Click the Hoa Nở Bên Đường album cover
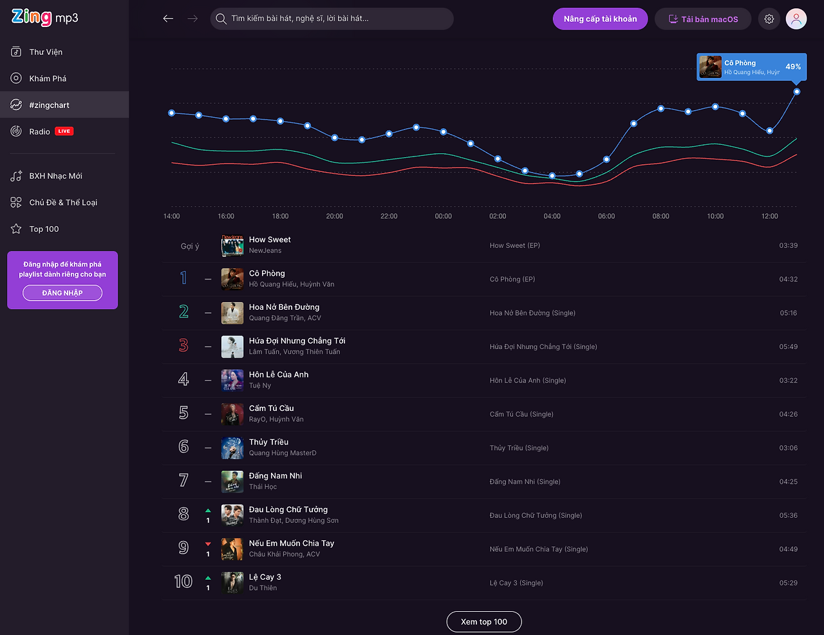Screen dimensions: 824x635 tap(232, 313)
